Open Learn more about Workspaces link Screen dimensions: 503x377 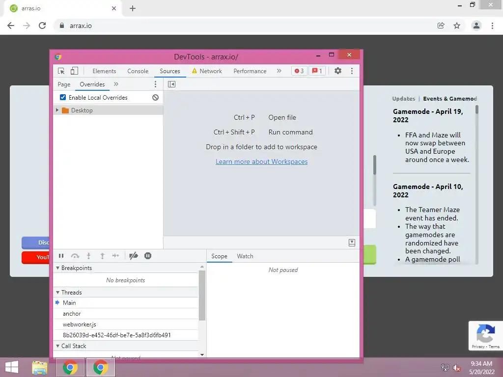261,162
